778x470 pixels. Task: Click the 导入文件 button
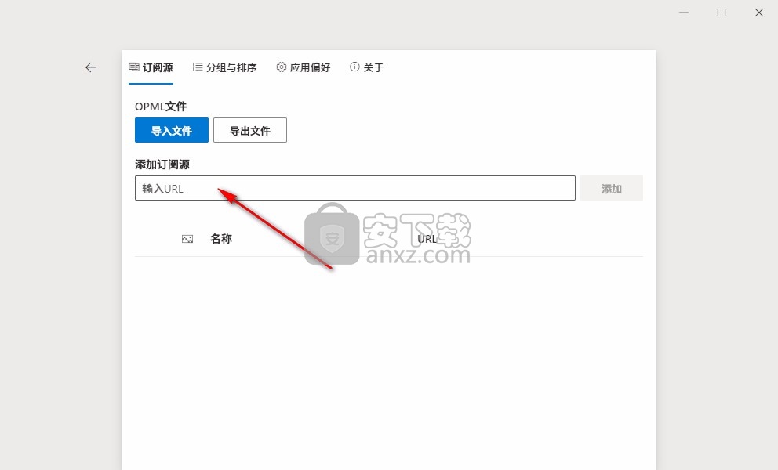[172, 130]
